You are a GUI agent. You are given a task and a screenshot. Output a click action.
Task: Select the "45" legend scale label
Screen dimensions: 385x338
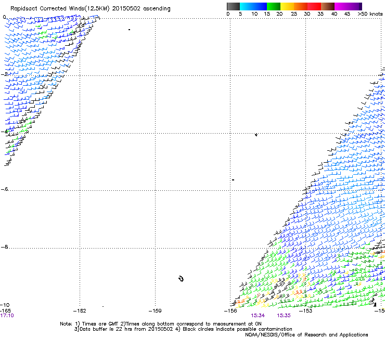[347, 14]
